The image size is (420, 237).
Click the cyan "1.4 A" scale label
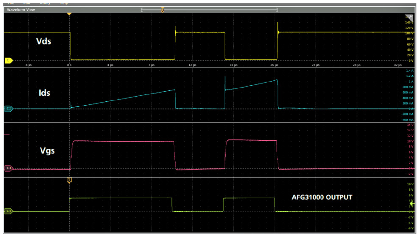410,71
